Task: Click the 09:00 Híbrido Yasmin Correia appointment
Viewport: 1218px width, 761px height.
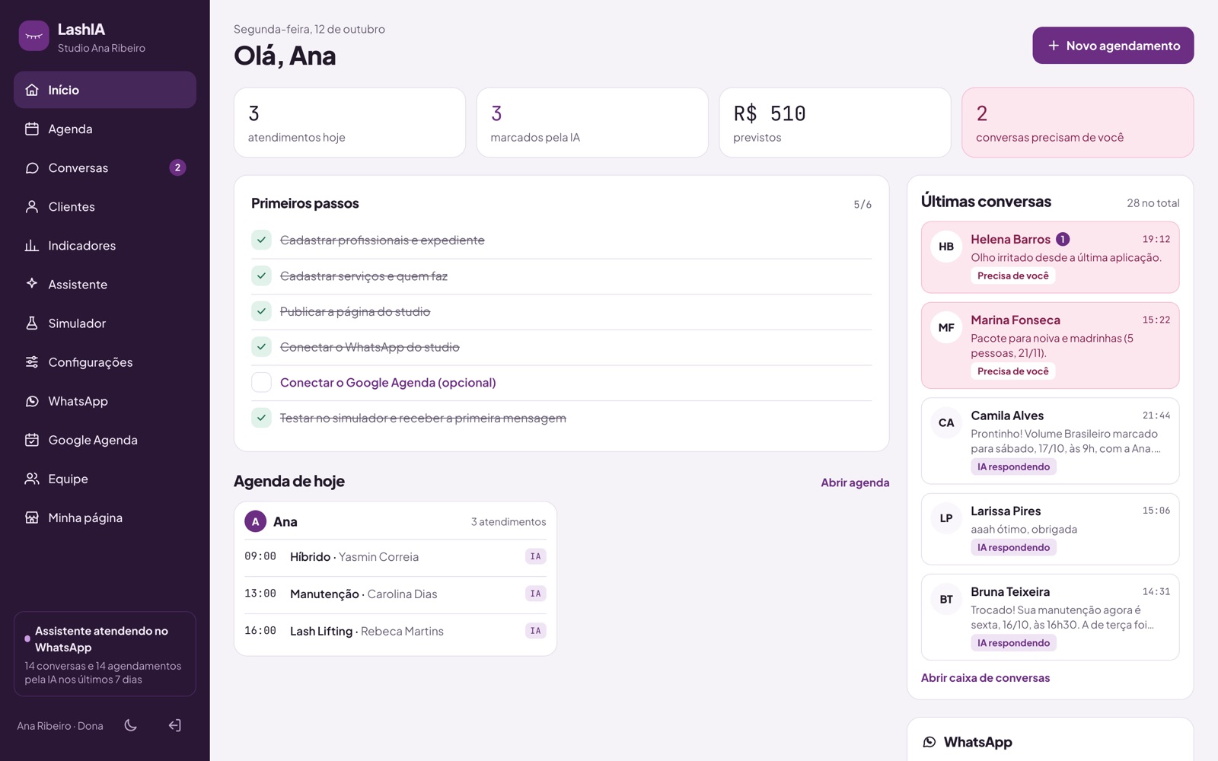Action: (x=395, y=557)
